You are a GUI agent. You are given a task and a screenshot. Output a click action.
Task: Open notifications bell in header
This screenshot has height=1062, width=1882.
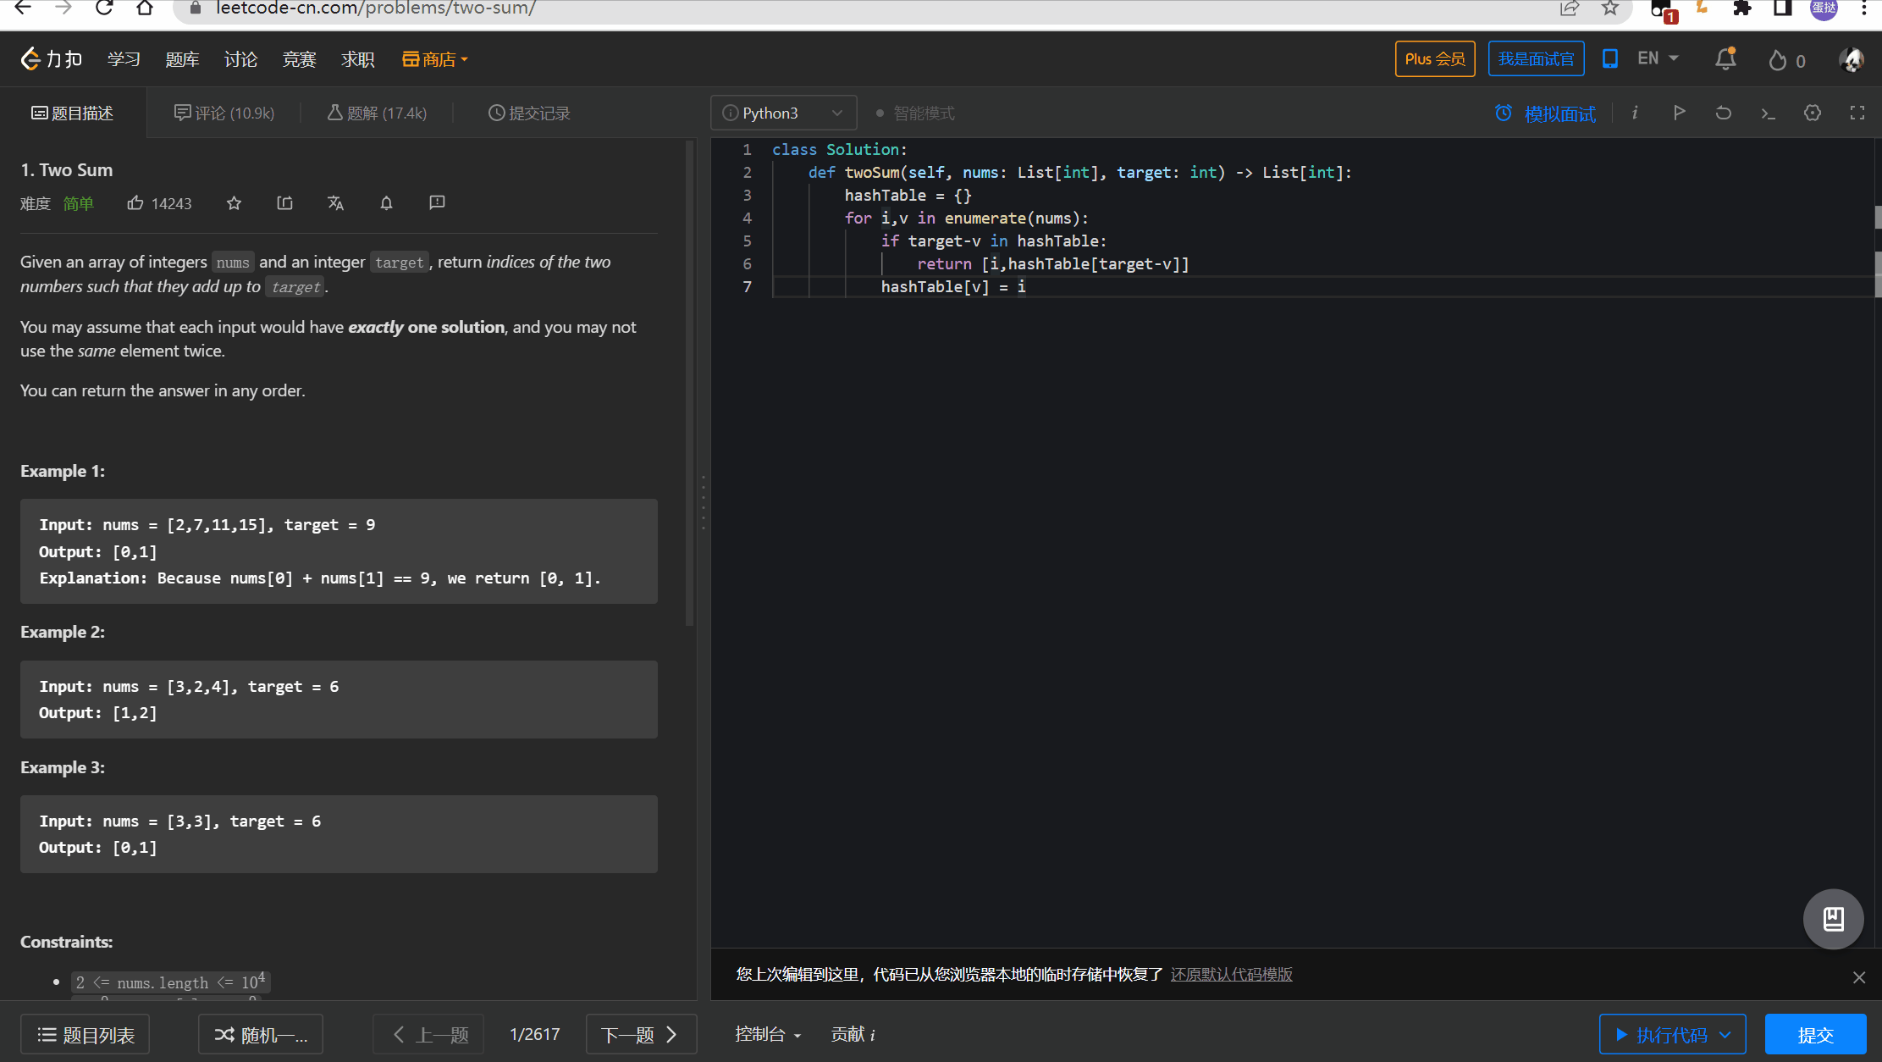coord(1725,59)
